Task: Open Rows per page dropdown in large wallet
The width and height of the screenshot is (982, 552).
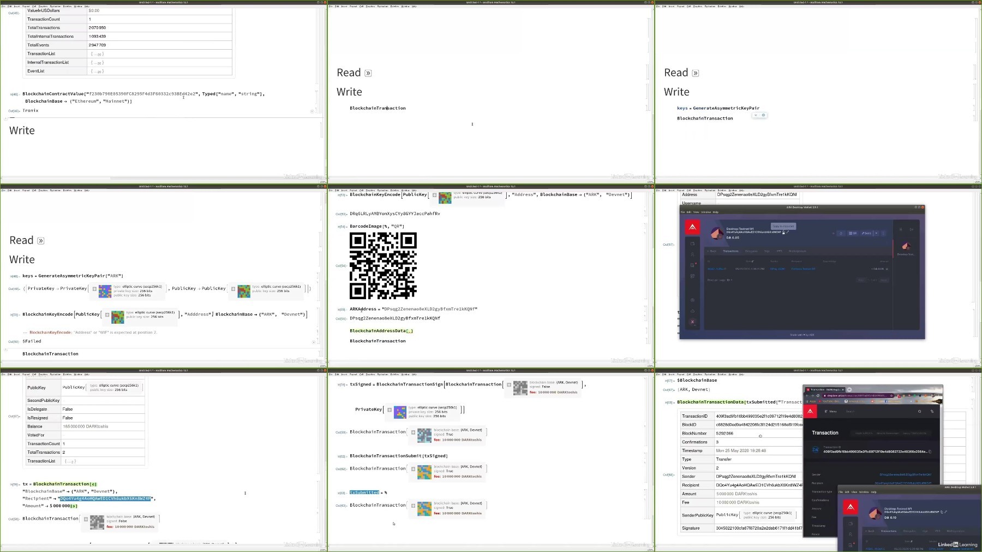Action: (729, 280)
